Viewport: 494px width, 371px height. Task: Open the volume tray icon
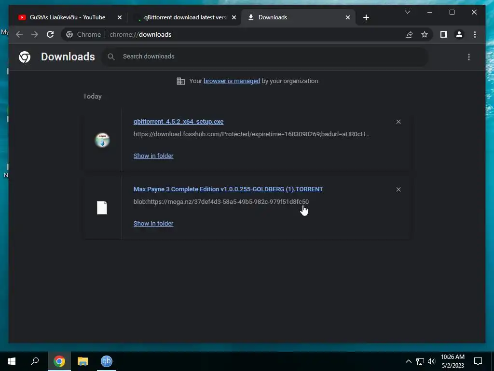click(x=431, y=361)
